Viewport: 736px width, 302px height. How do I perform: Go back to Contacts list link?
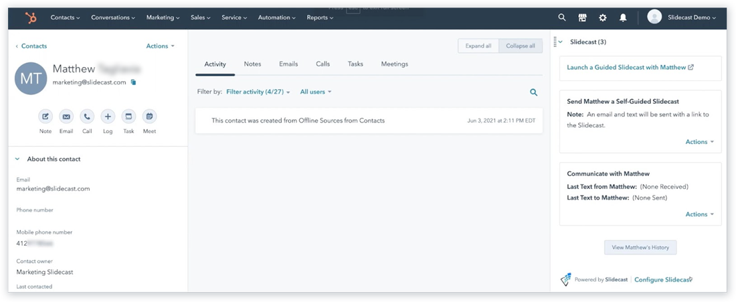[31, 46]
